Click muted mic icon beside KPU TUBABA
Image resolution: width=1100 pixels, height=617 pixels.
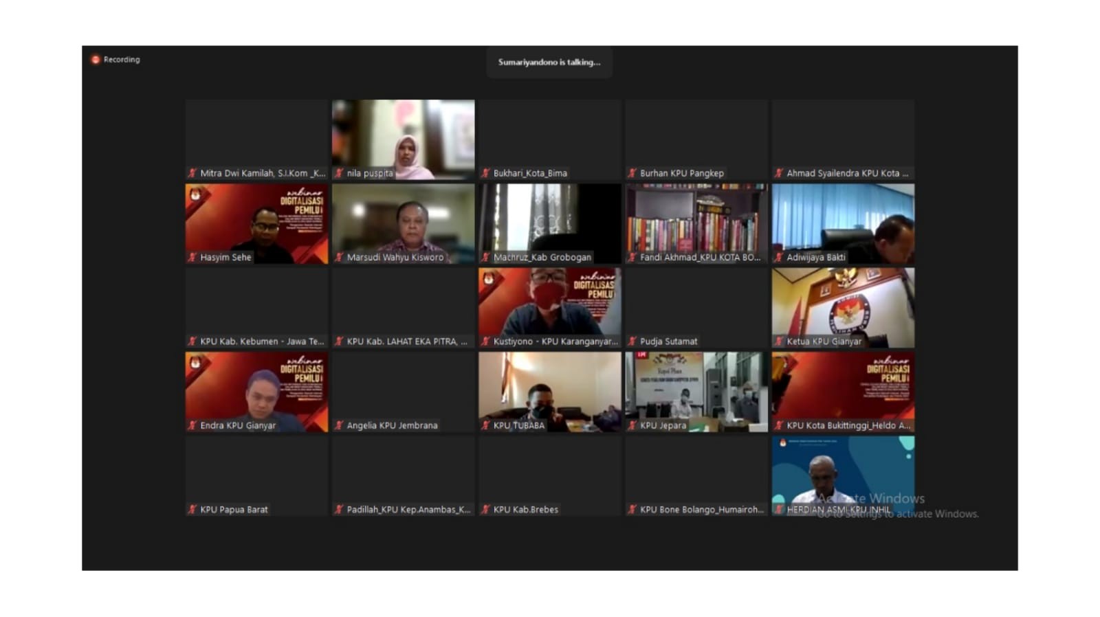tap(486, 425)
